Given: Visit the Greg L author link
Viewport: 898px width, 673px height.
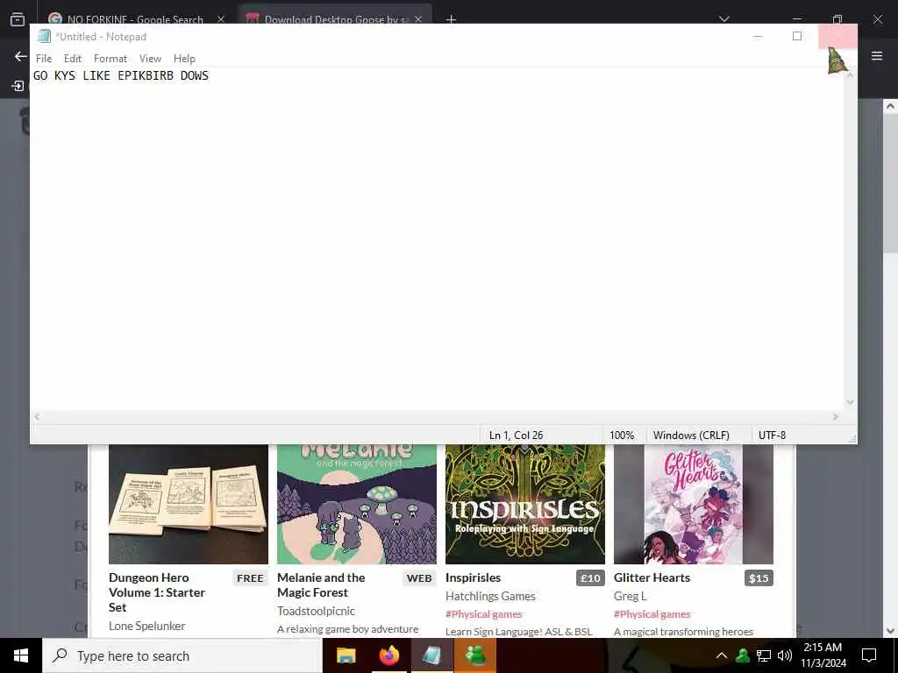Looking at the screenshot, I should [630, 596].
